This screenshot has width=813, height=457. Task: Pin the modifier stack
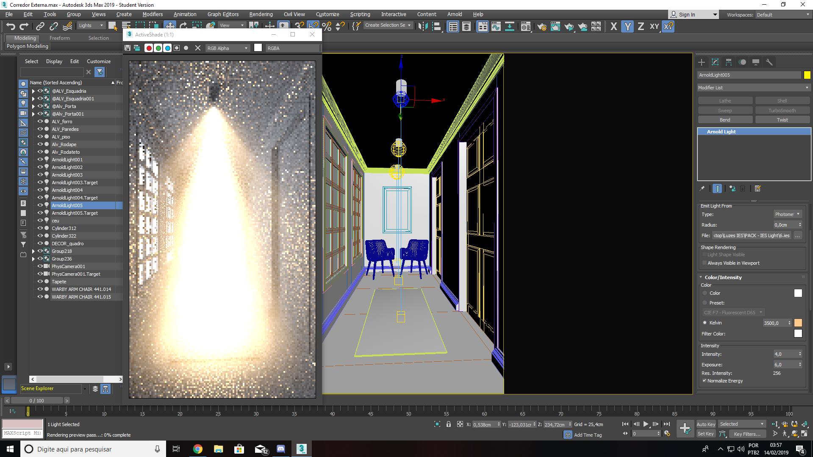click(x=702, y=188)
